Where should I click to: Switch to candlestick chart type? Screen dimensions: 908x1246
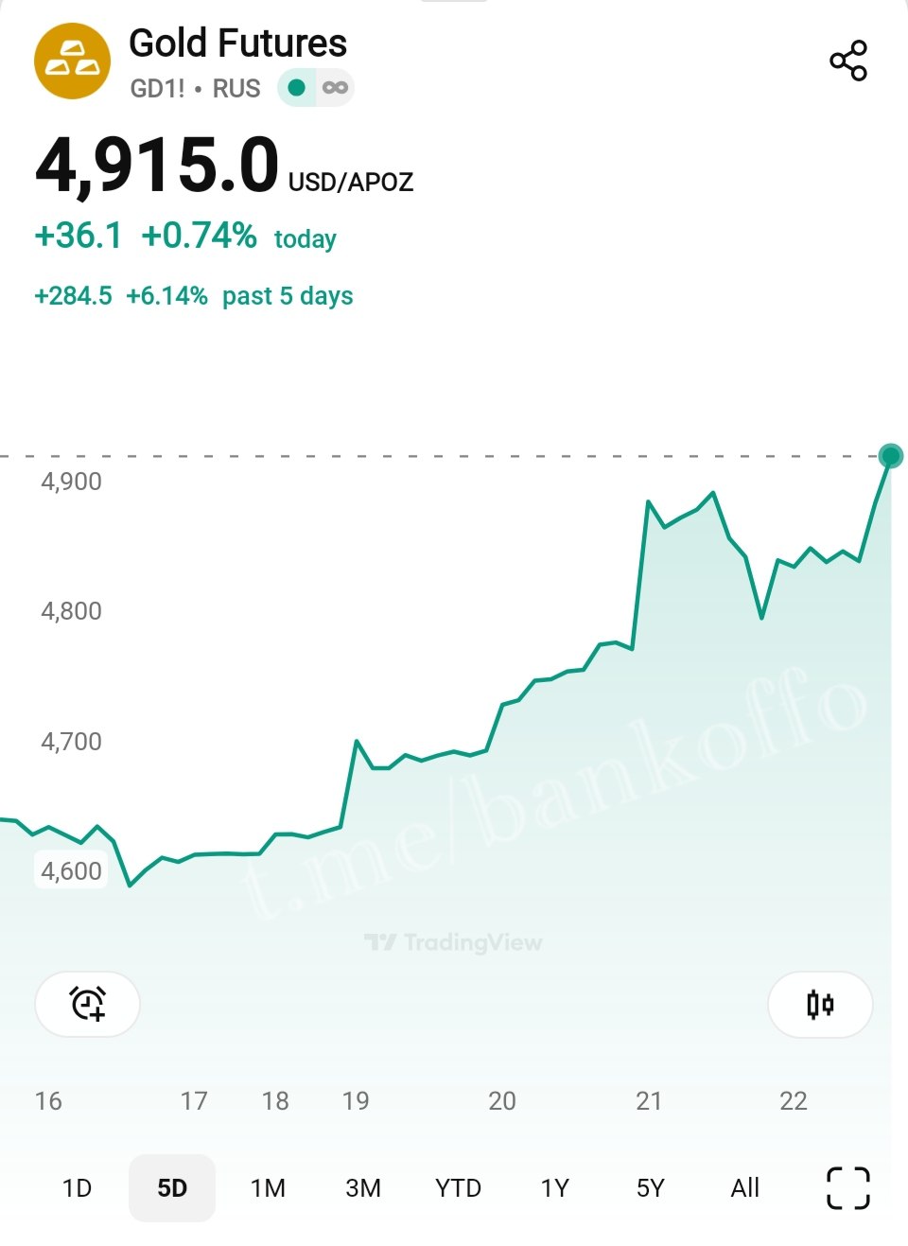click(x=819, y=1004)
